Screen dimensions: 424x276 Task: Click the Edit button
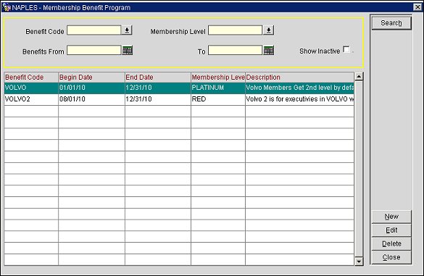tap(391, 230)
